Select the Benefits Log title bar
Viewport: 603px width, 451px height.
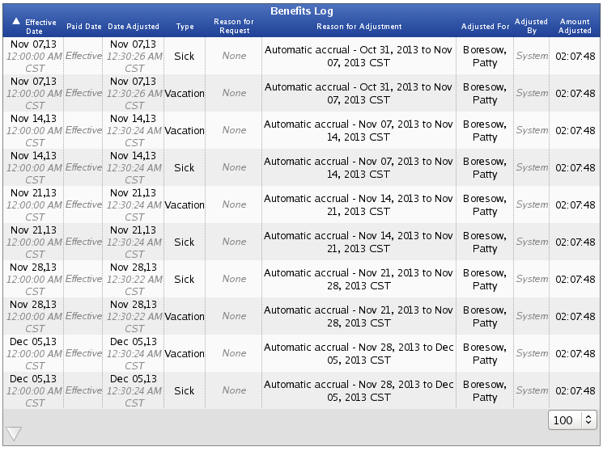301,11
